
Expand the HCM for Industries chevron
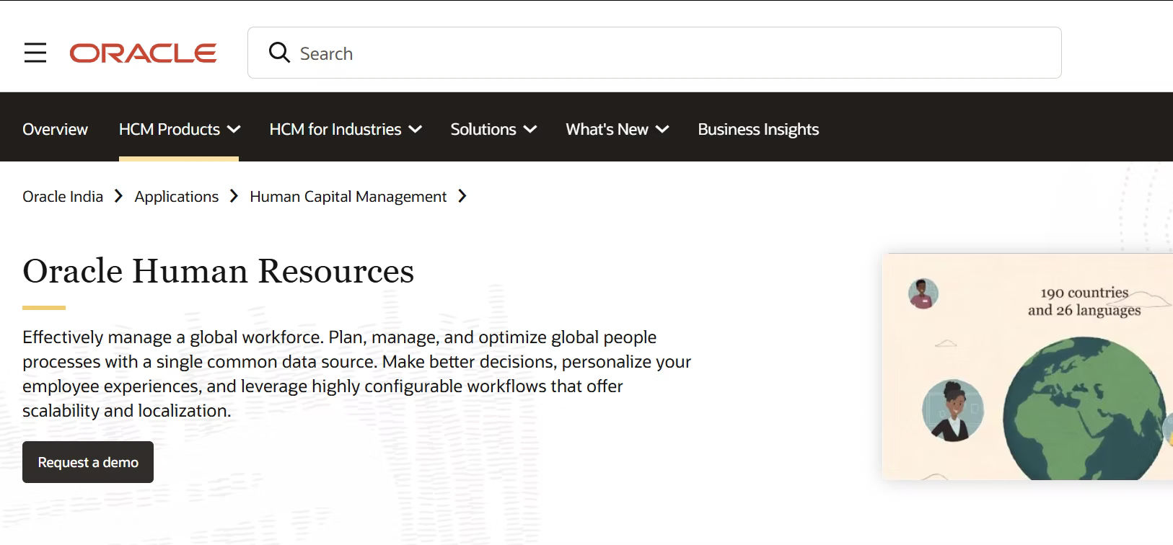[x=415, y=130]
